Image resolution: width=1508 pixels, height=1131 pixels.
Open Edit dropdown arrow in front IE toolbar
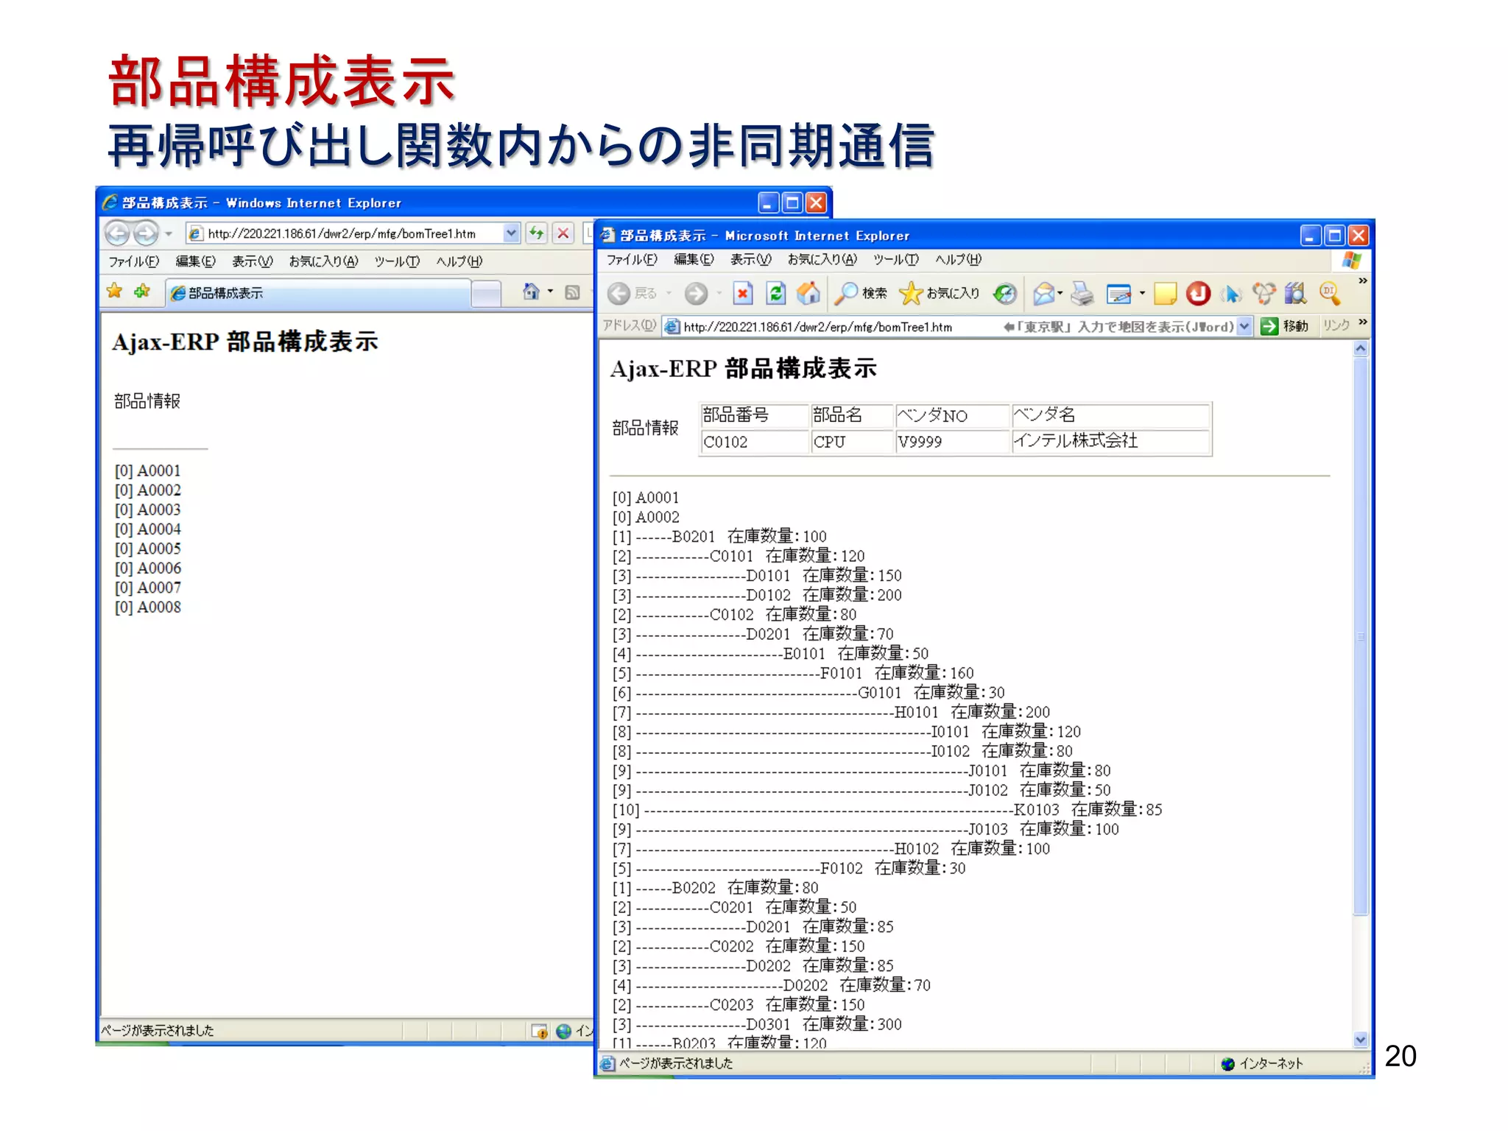[1142, 294]
